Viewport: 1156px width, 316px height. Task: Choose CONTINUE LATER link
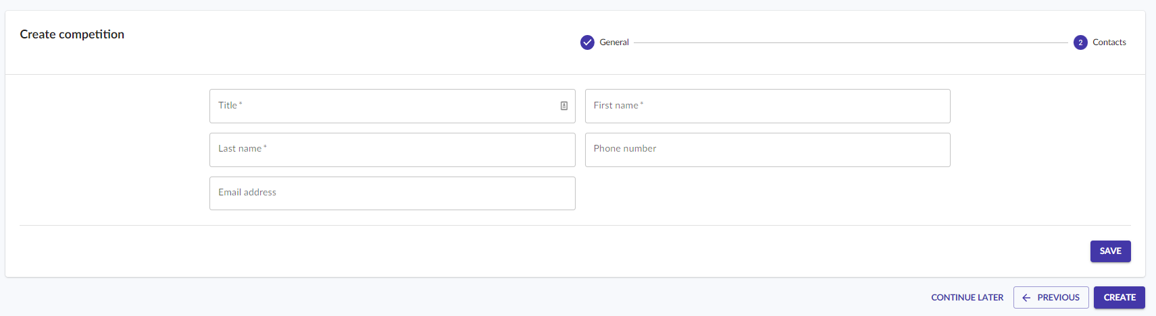point(967,298)
